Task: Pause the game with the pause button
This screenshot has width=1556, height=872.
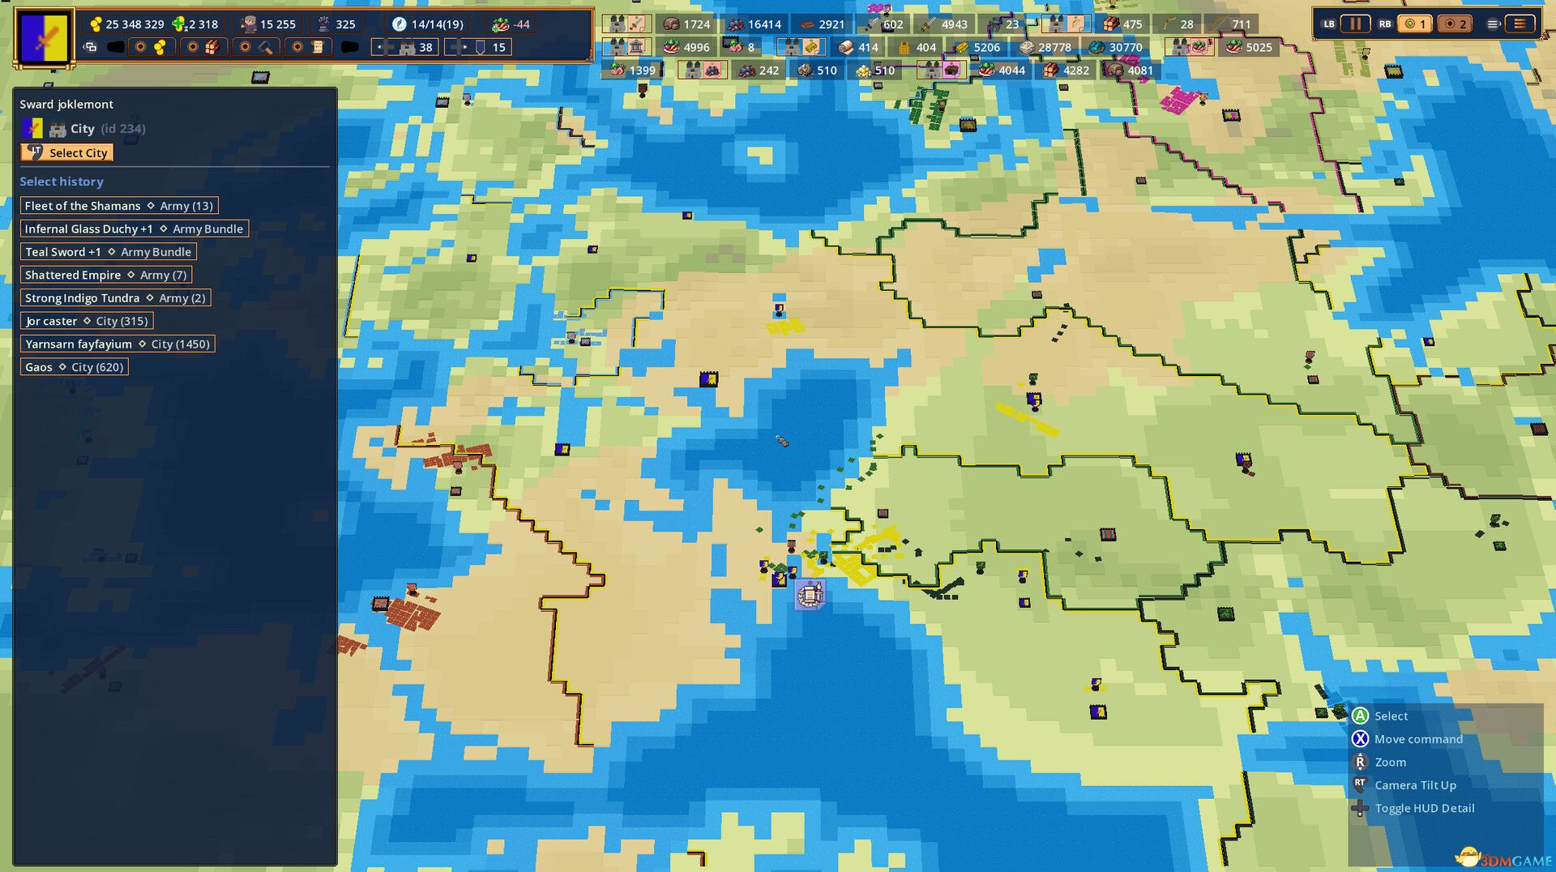Action: (x=1354, y=24)
